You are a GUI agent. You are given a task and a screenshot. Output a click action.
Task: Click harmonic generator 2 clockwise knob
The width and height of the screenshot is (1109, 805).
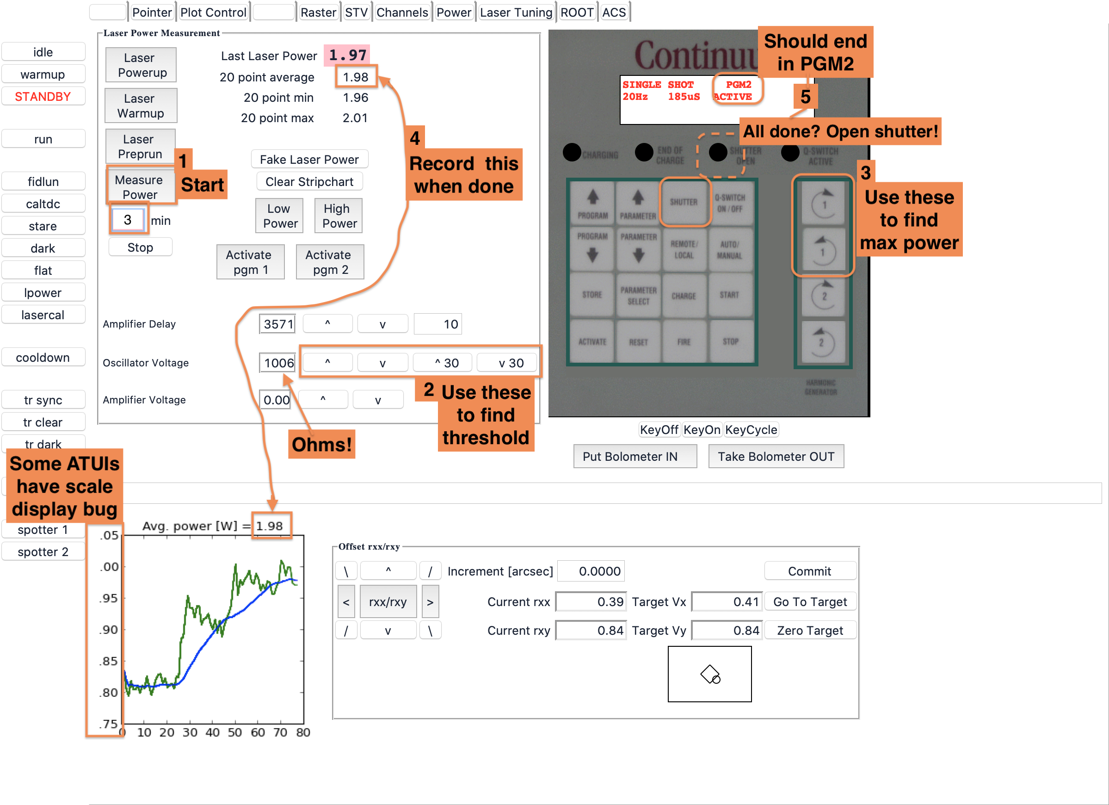(824, 296)
